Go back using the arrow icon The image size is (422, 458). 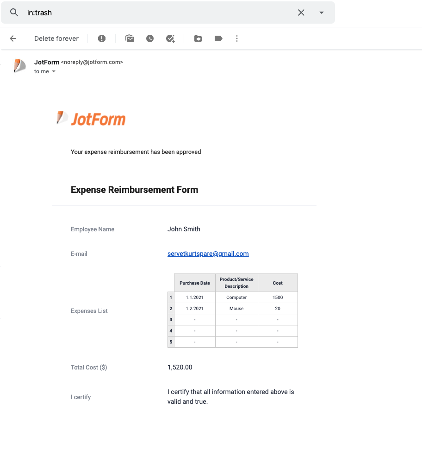pyautogui.click(x=13, y=38)
